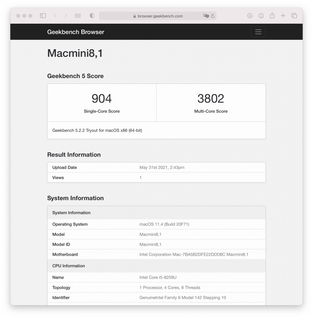Select the Intel Corporation motherboard value
This screenshot has width=313, height=318.
[x=194, y=254]
